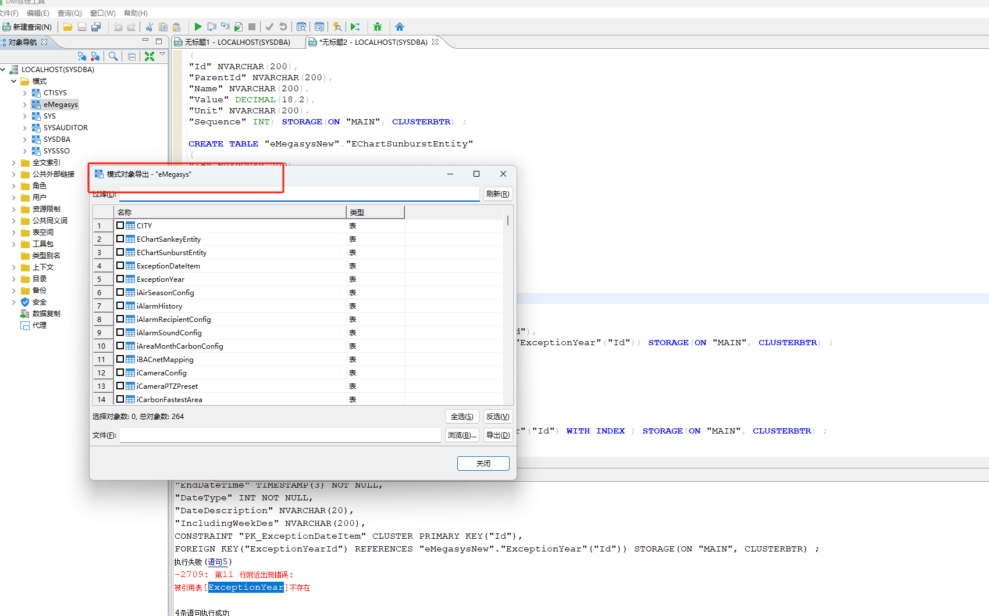Screen dimensions: 989x616
Task: Click the 导出(D) export button
Action: (x=498, y=435)
